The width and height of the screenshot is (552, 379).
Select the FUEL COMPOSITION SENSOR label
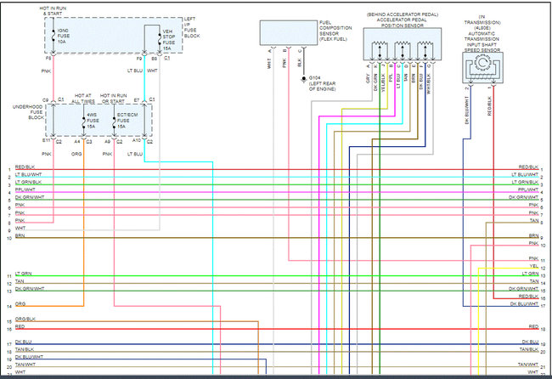click(x=335, y=31)
